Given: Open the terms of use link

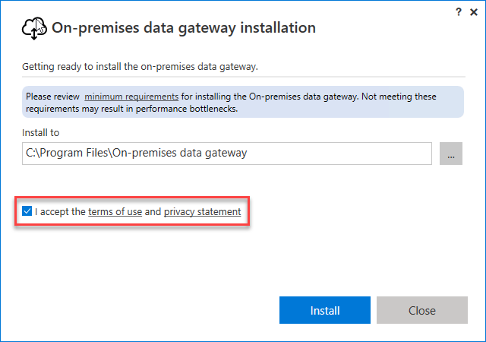Looking at the screenshot, I should tap(115, 212).
